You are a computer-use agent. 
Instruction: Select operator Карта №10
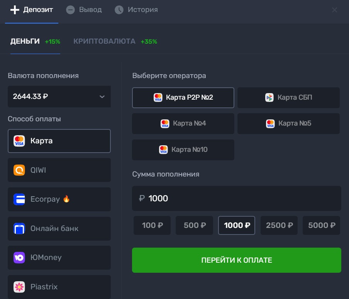click(x=183, y=149)
